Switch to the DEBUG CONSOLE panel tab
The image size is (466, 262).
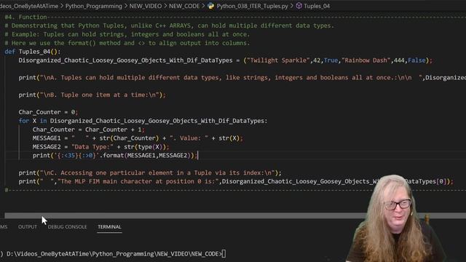[x=68, y=226]
